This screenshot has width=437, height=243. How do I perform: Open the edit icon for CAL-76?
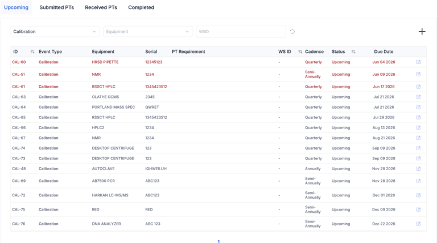point(418,224)
